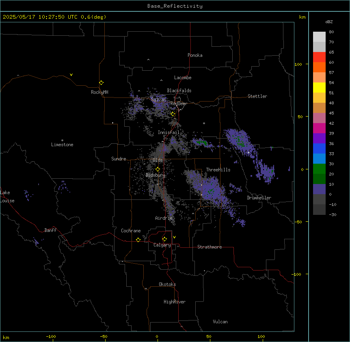Click the blue 36 dBZ legend color

[x=319, y=148]
